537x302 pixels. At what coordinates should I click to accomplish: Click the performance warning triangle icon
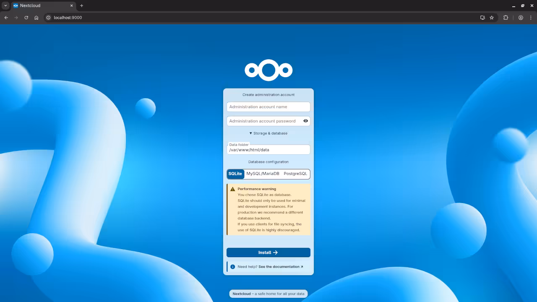coord(232,189)
